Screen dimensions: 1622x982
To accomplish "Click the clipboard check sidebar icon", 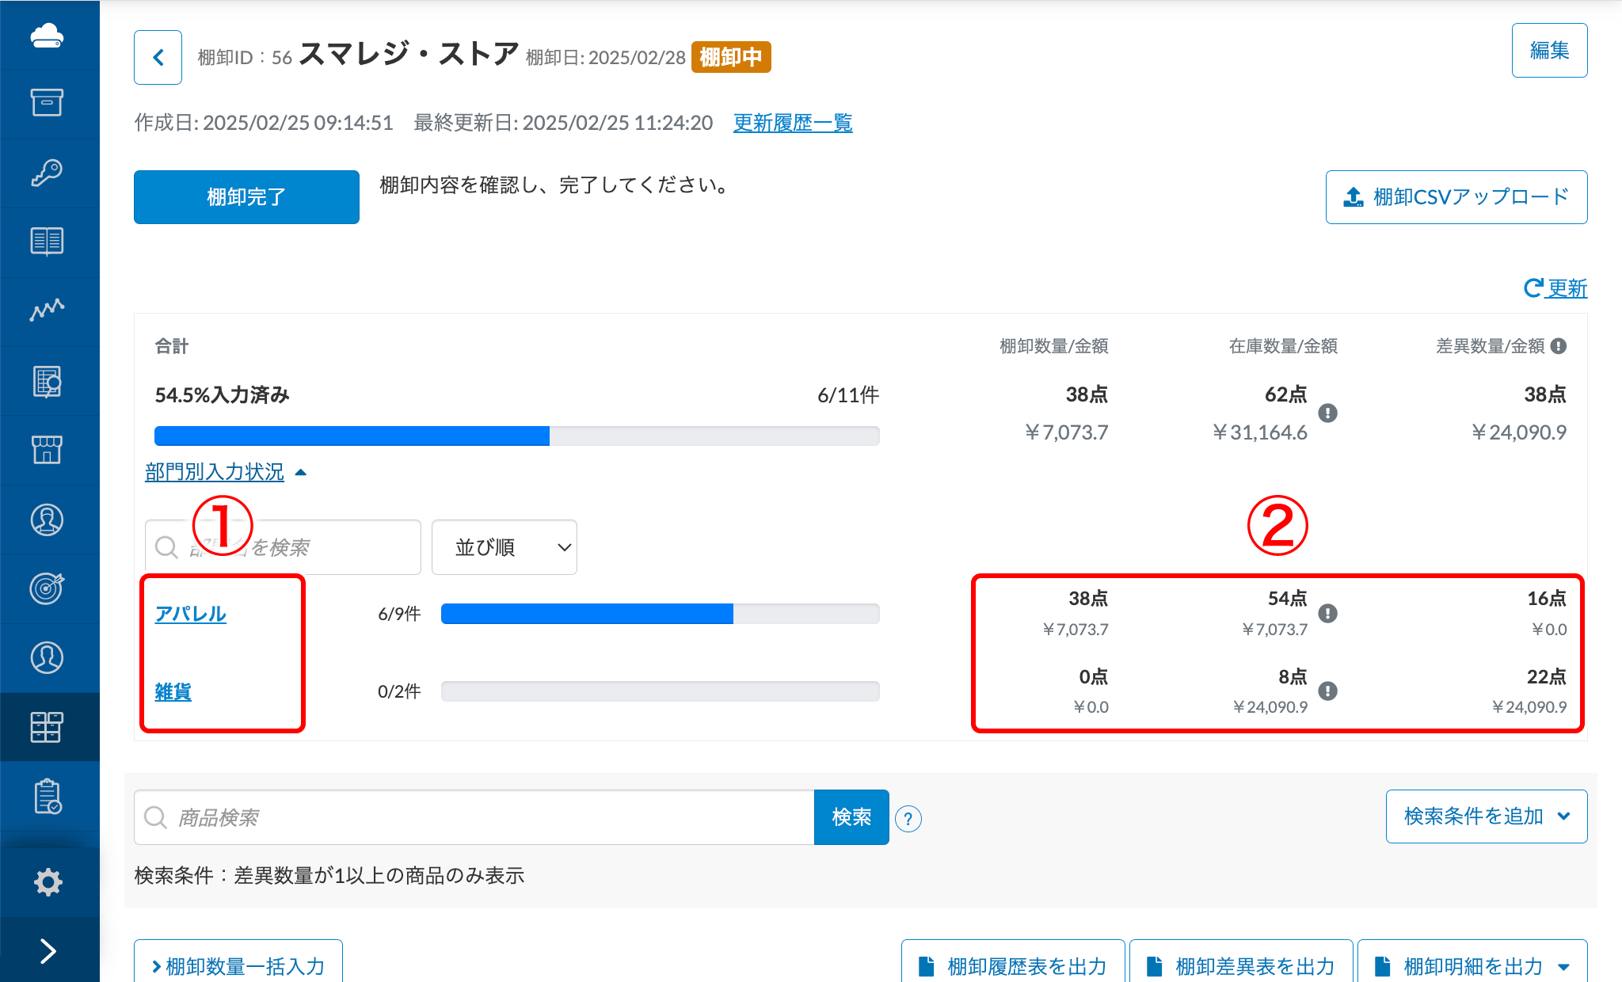I will click(x=48, y=796).
